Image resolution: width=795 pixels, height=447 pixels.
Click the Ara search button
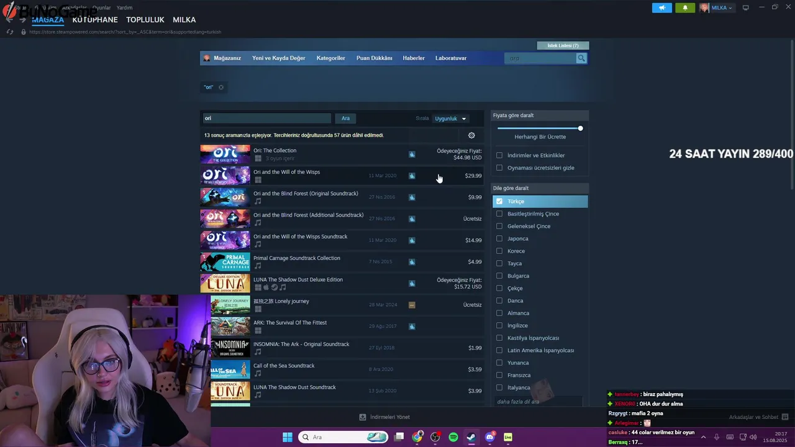[345, 119]
